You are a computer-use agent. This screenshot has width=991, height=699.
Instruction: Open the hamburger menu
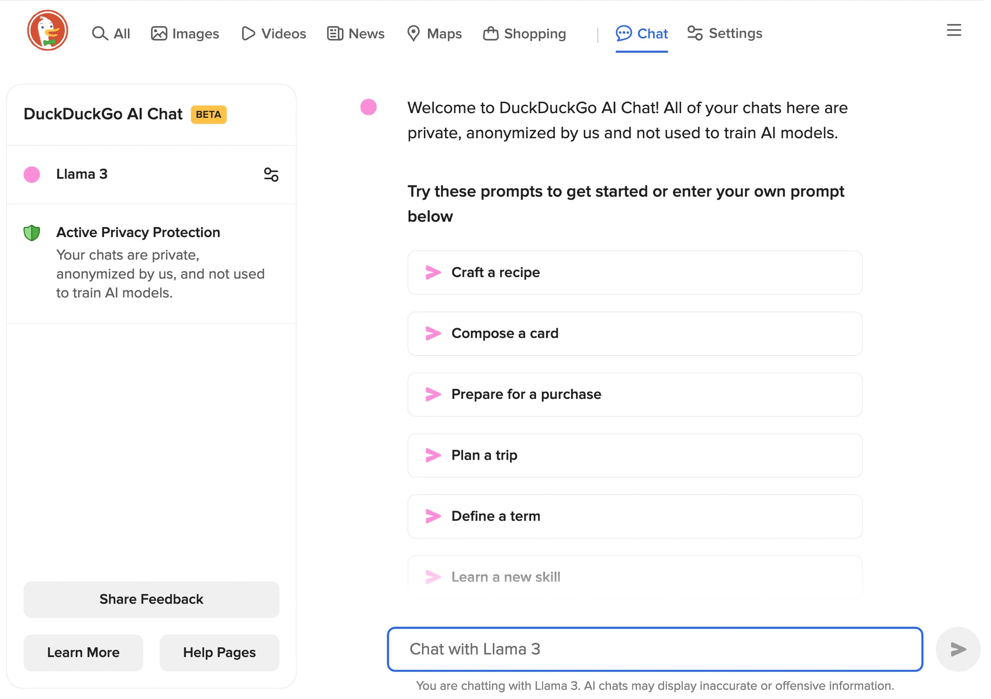tap(954, 30)
